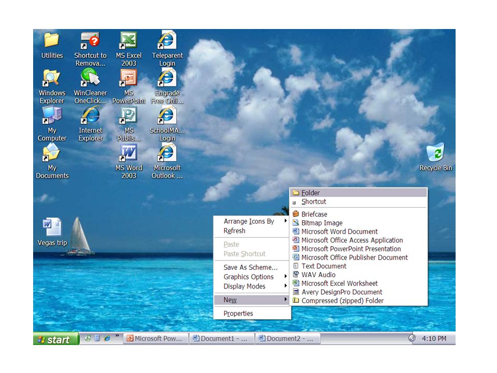
Task: Click the first quick launch icon beside start
Action: [88, 338]
